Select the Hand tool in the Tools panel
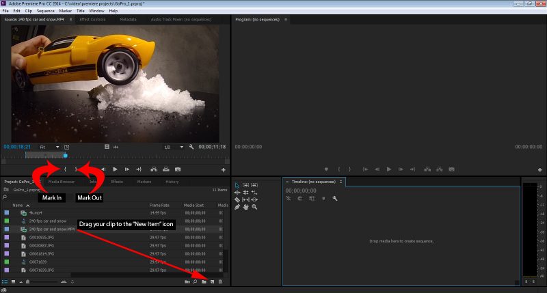Viewport: 547px width, 293px height. point(245,206)
